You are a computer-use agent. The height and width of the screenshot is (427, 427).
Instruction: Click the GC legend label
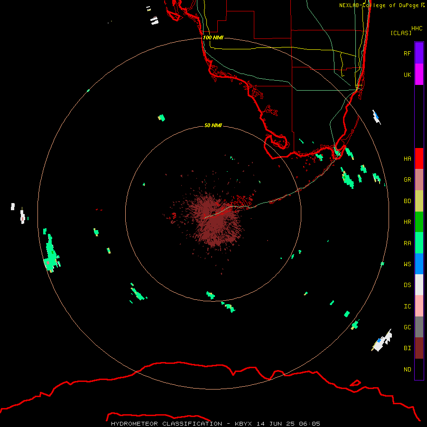pos(407,327)
